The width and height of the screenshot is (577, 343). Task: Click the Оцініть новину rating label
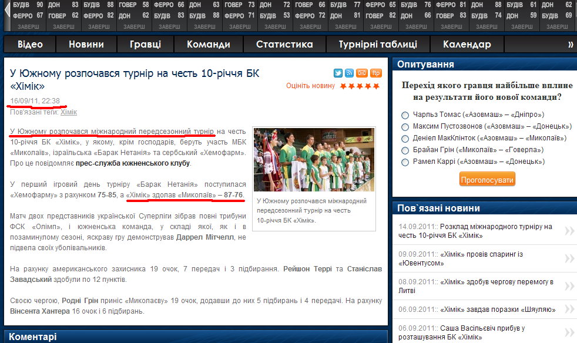311,86
